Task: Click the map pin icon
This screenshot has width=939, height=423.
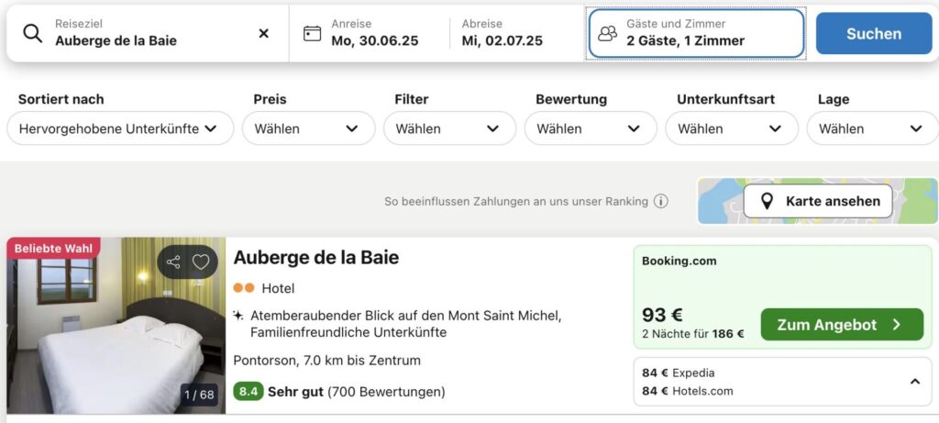Action: coord(767,201)
